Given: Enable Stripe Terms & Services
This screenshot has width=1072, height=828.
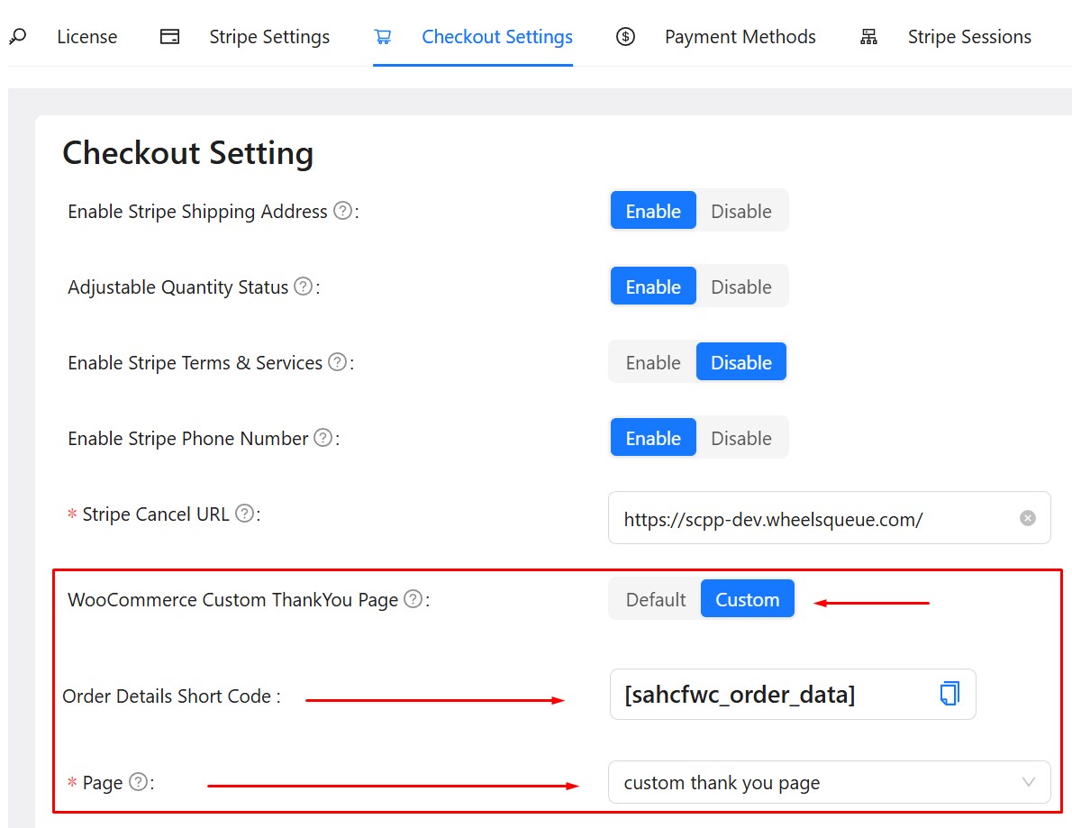Looking at the screenshot, I should click(x=653, y=362).
